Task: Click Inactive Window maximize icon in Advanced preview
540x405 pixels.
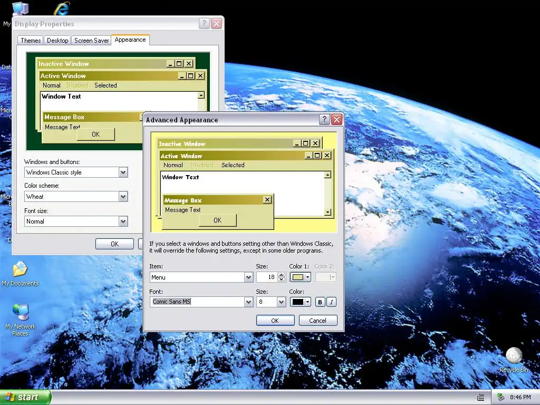Action: pos(305,143)
